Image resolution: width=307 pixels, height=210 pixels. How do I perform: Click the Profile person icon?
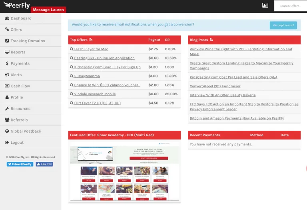[7, 97]
